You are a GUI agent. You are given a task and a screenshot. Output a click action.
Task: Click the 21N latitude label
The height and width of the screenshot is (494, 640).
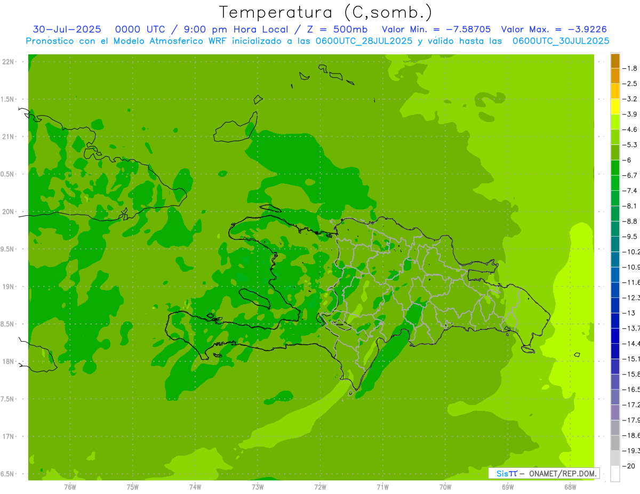[9, 137]
